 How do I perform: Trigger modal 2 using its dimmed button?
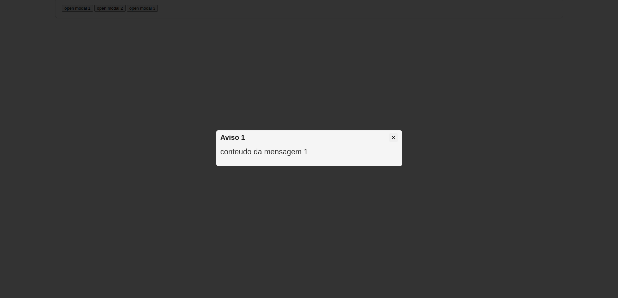110,8
